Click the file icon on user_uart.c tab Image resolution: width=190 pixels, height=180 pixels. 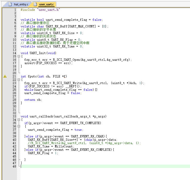(35, 4)
